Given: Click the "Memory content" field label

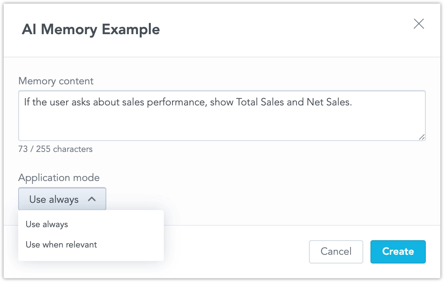Looking at the screenshot, I should [56, 81].
